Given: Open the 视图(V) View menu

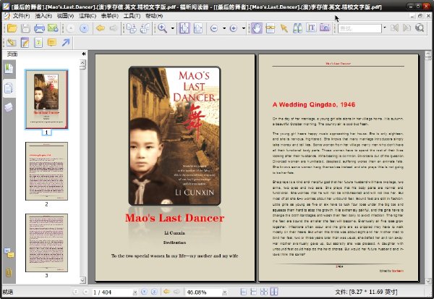Looking at the screenshot, I should coord(65,16).
